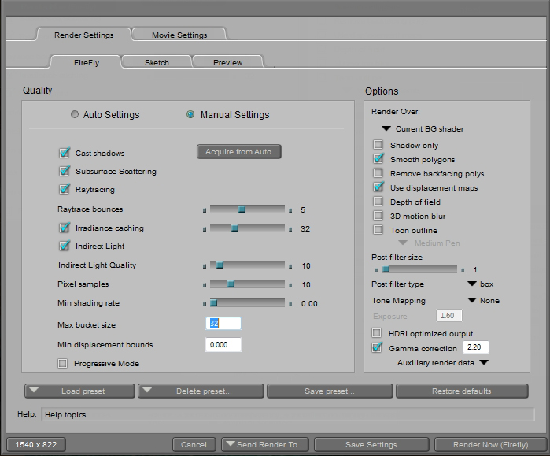The height and width of the screenshot is (456, 550).
Task: Click the Raytrace bounces slider
Action: 247,209
